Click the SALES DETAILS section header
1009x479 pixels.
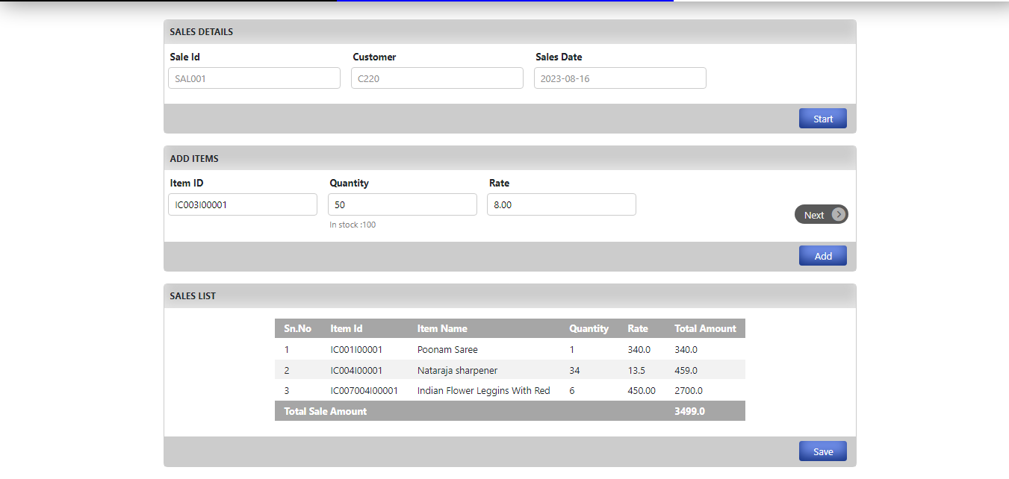coord(202,31)
